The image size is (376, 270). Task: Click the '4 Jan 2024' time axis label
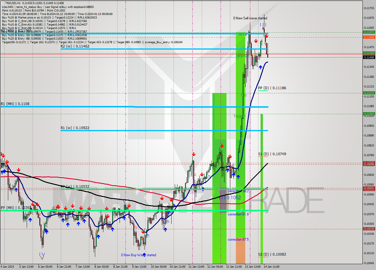click(7, 267)
